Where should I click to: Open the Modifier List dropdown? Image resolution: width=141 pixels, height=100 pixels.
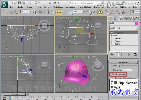[x=124, y=28]
